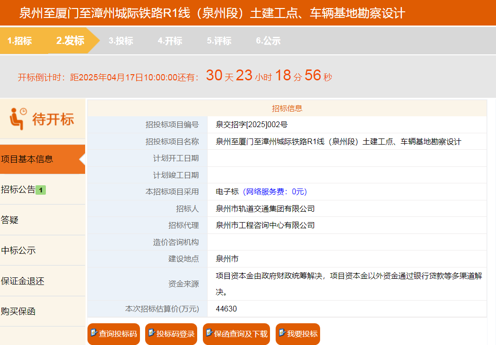This screenshot has height=345, width=496.
Task: Select step 2.发标 in progress bar
Action: click(70, 41)
